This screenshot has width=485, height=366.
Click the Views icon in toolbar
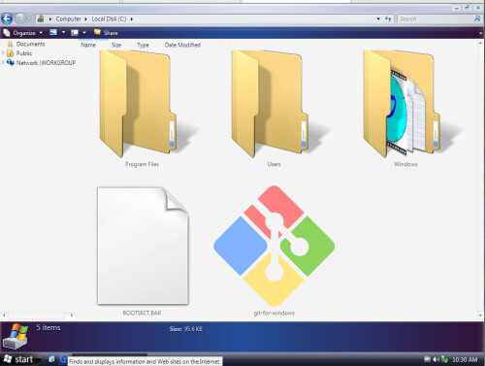coord(53,32)
